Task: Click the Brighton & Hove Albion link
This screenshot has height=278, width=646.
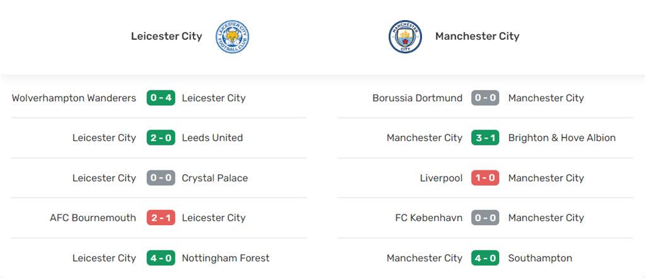Action: [x=561, y=138]
